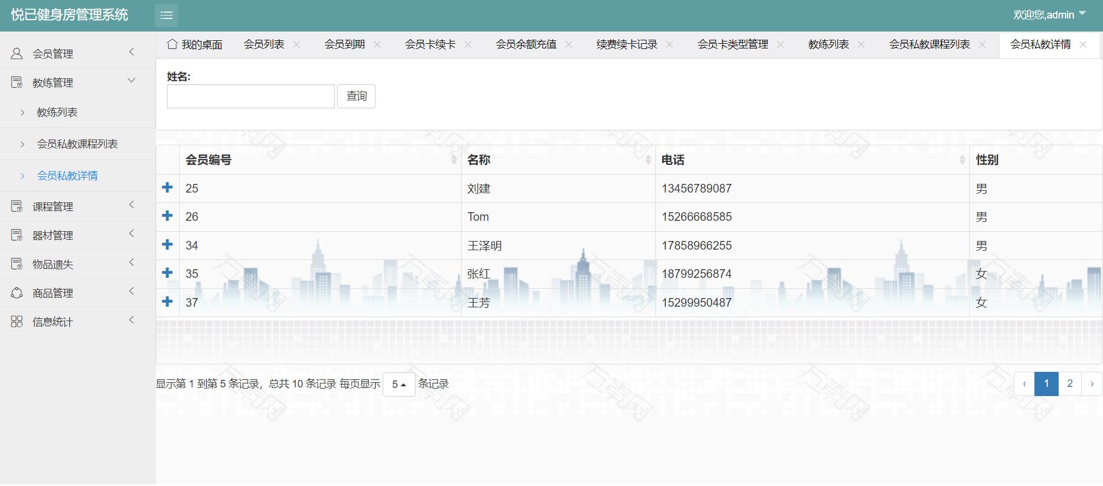
Task: Switch to the 会员列表 tab
Action: (x=264, y=44)
